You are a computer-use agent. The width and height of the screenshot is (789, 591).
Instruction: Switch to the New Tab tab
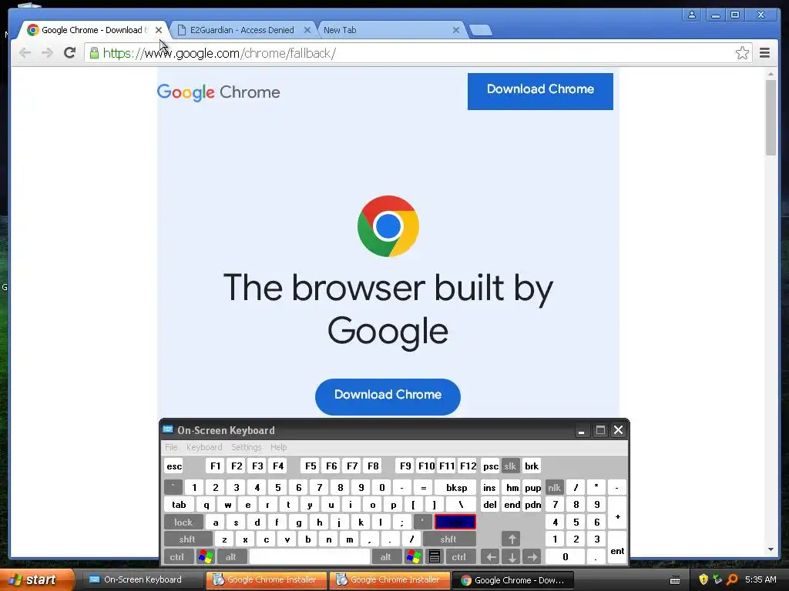[392, 30]
